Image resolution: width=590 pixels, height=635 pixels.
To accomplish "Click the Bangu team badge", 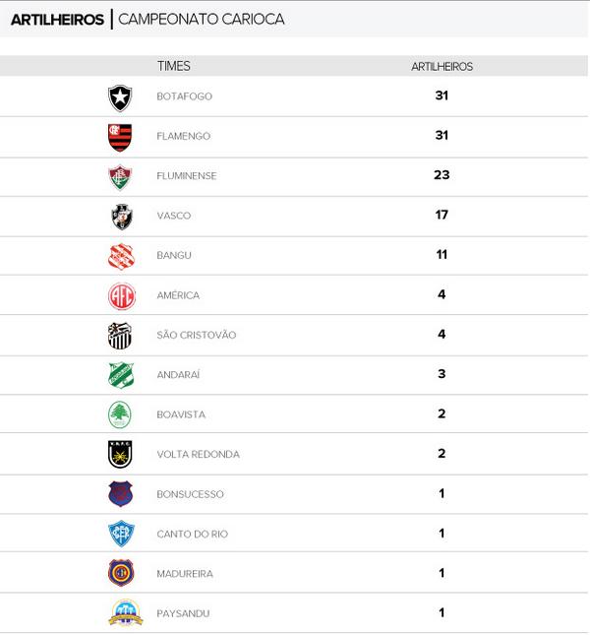I will click(x=120, y=256).
